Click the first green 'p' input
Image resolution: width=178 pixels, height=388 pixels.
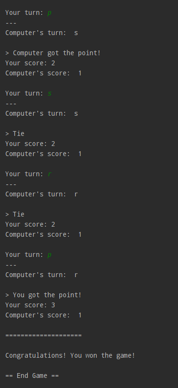point(49,13)
